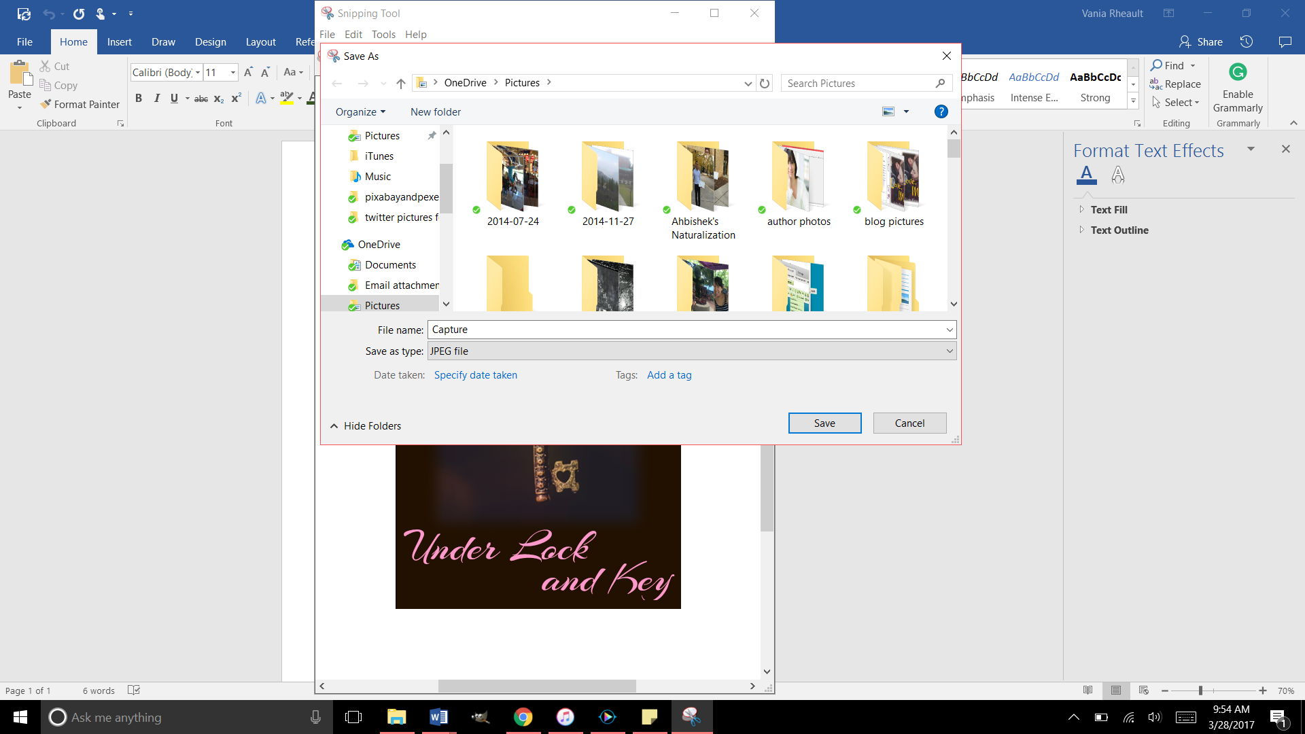Expand the Text Fill section

pos(1109,209)
